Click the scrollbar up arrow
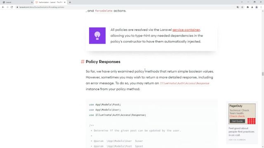The width and height of the screenshot is (264, 148). [x=263, y=11]
